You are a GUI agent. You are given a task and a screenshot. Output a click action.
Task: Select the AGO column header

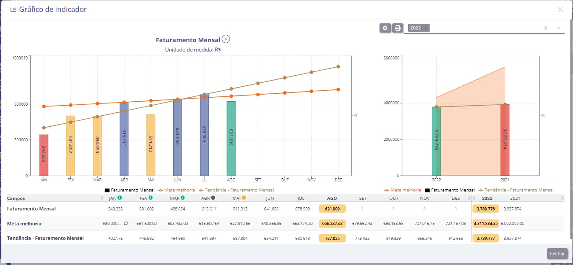pyautogui.click(x=332, y=198)
